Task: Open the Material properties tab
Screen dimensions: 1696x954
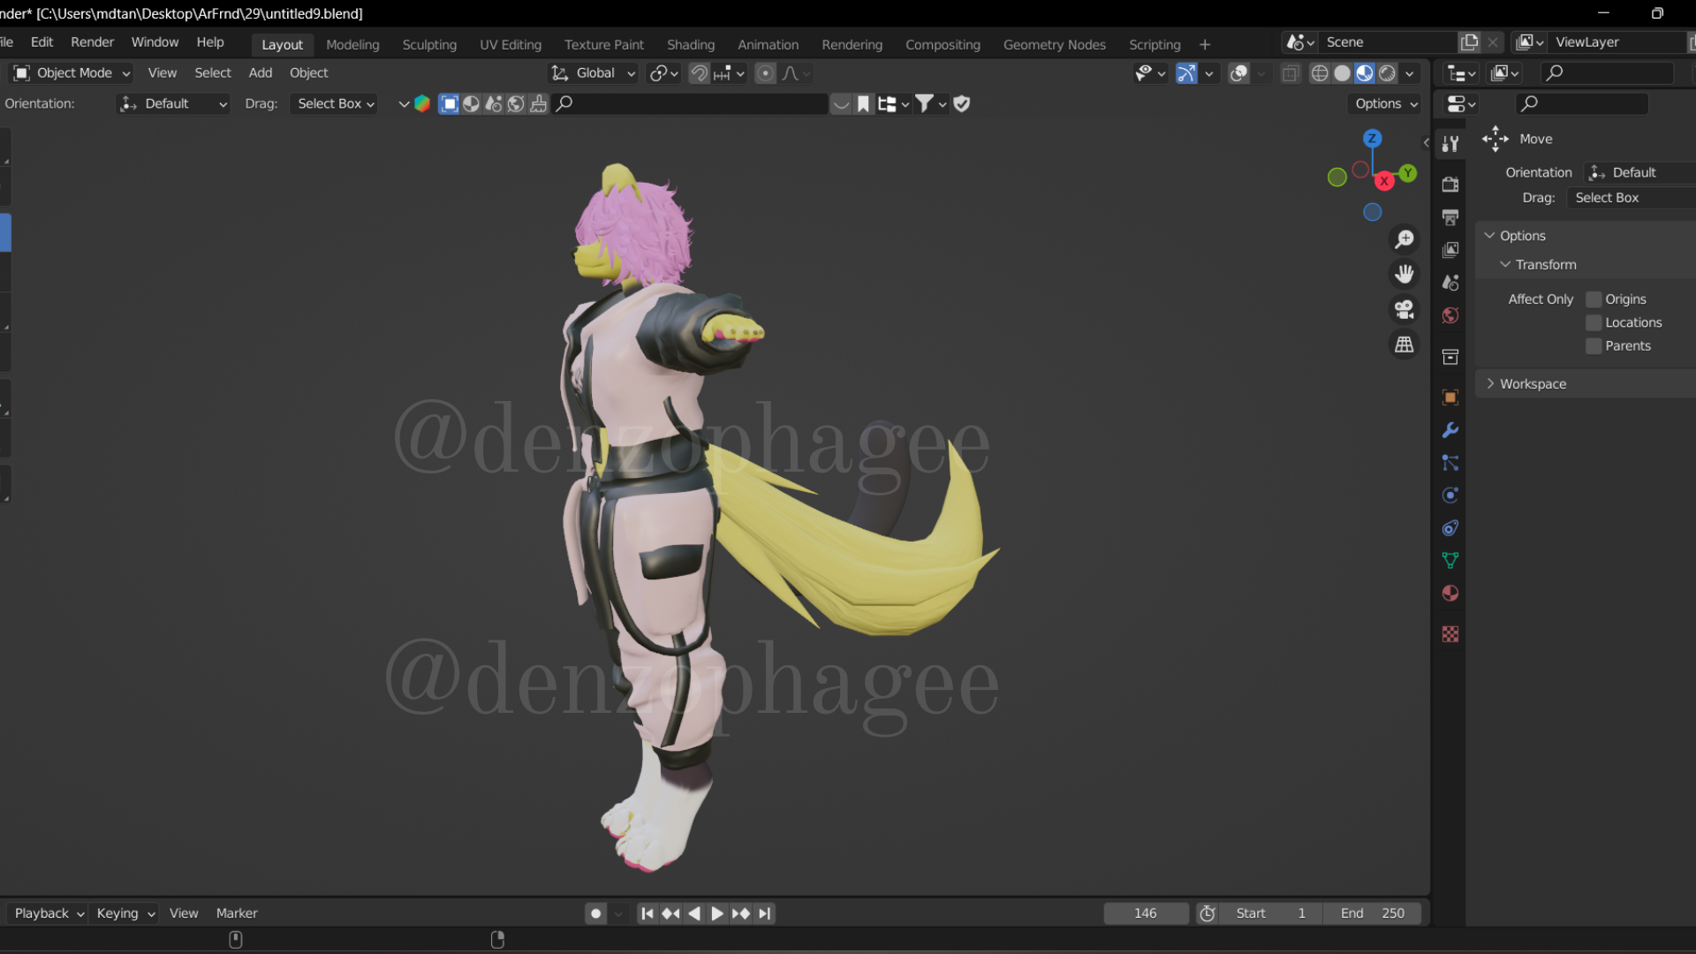Action: coord(1450,593)
